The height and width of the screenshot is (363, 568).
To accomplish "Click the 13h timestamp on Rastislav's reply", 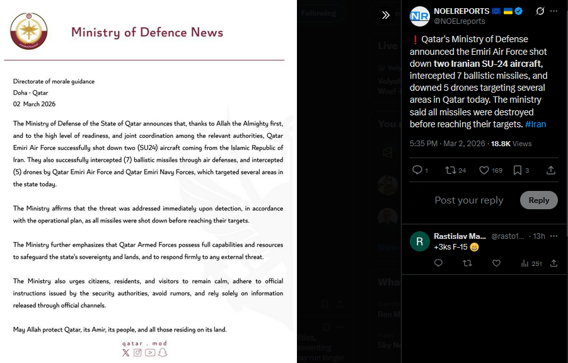I will 539,236.
